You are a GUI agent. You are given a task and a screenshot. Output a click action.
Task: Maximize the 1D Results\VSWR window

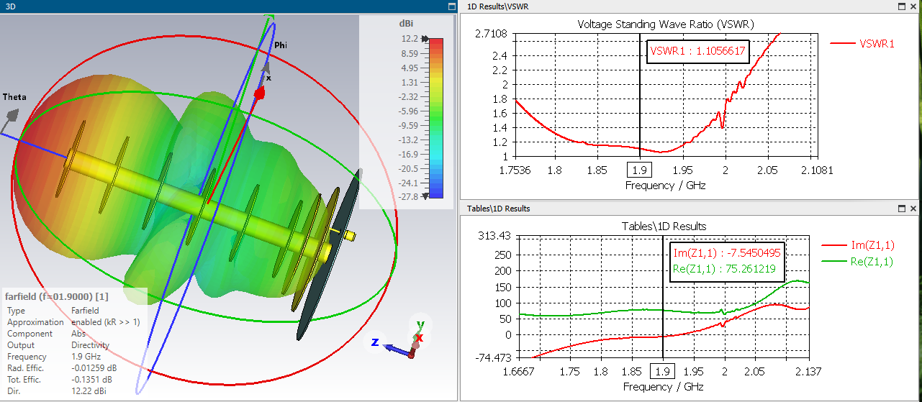(901, 6)
